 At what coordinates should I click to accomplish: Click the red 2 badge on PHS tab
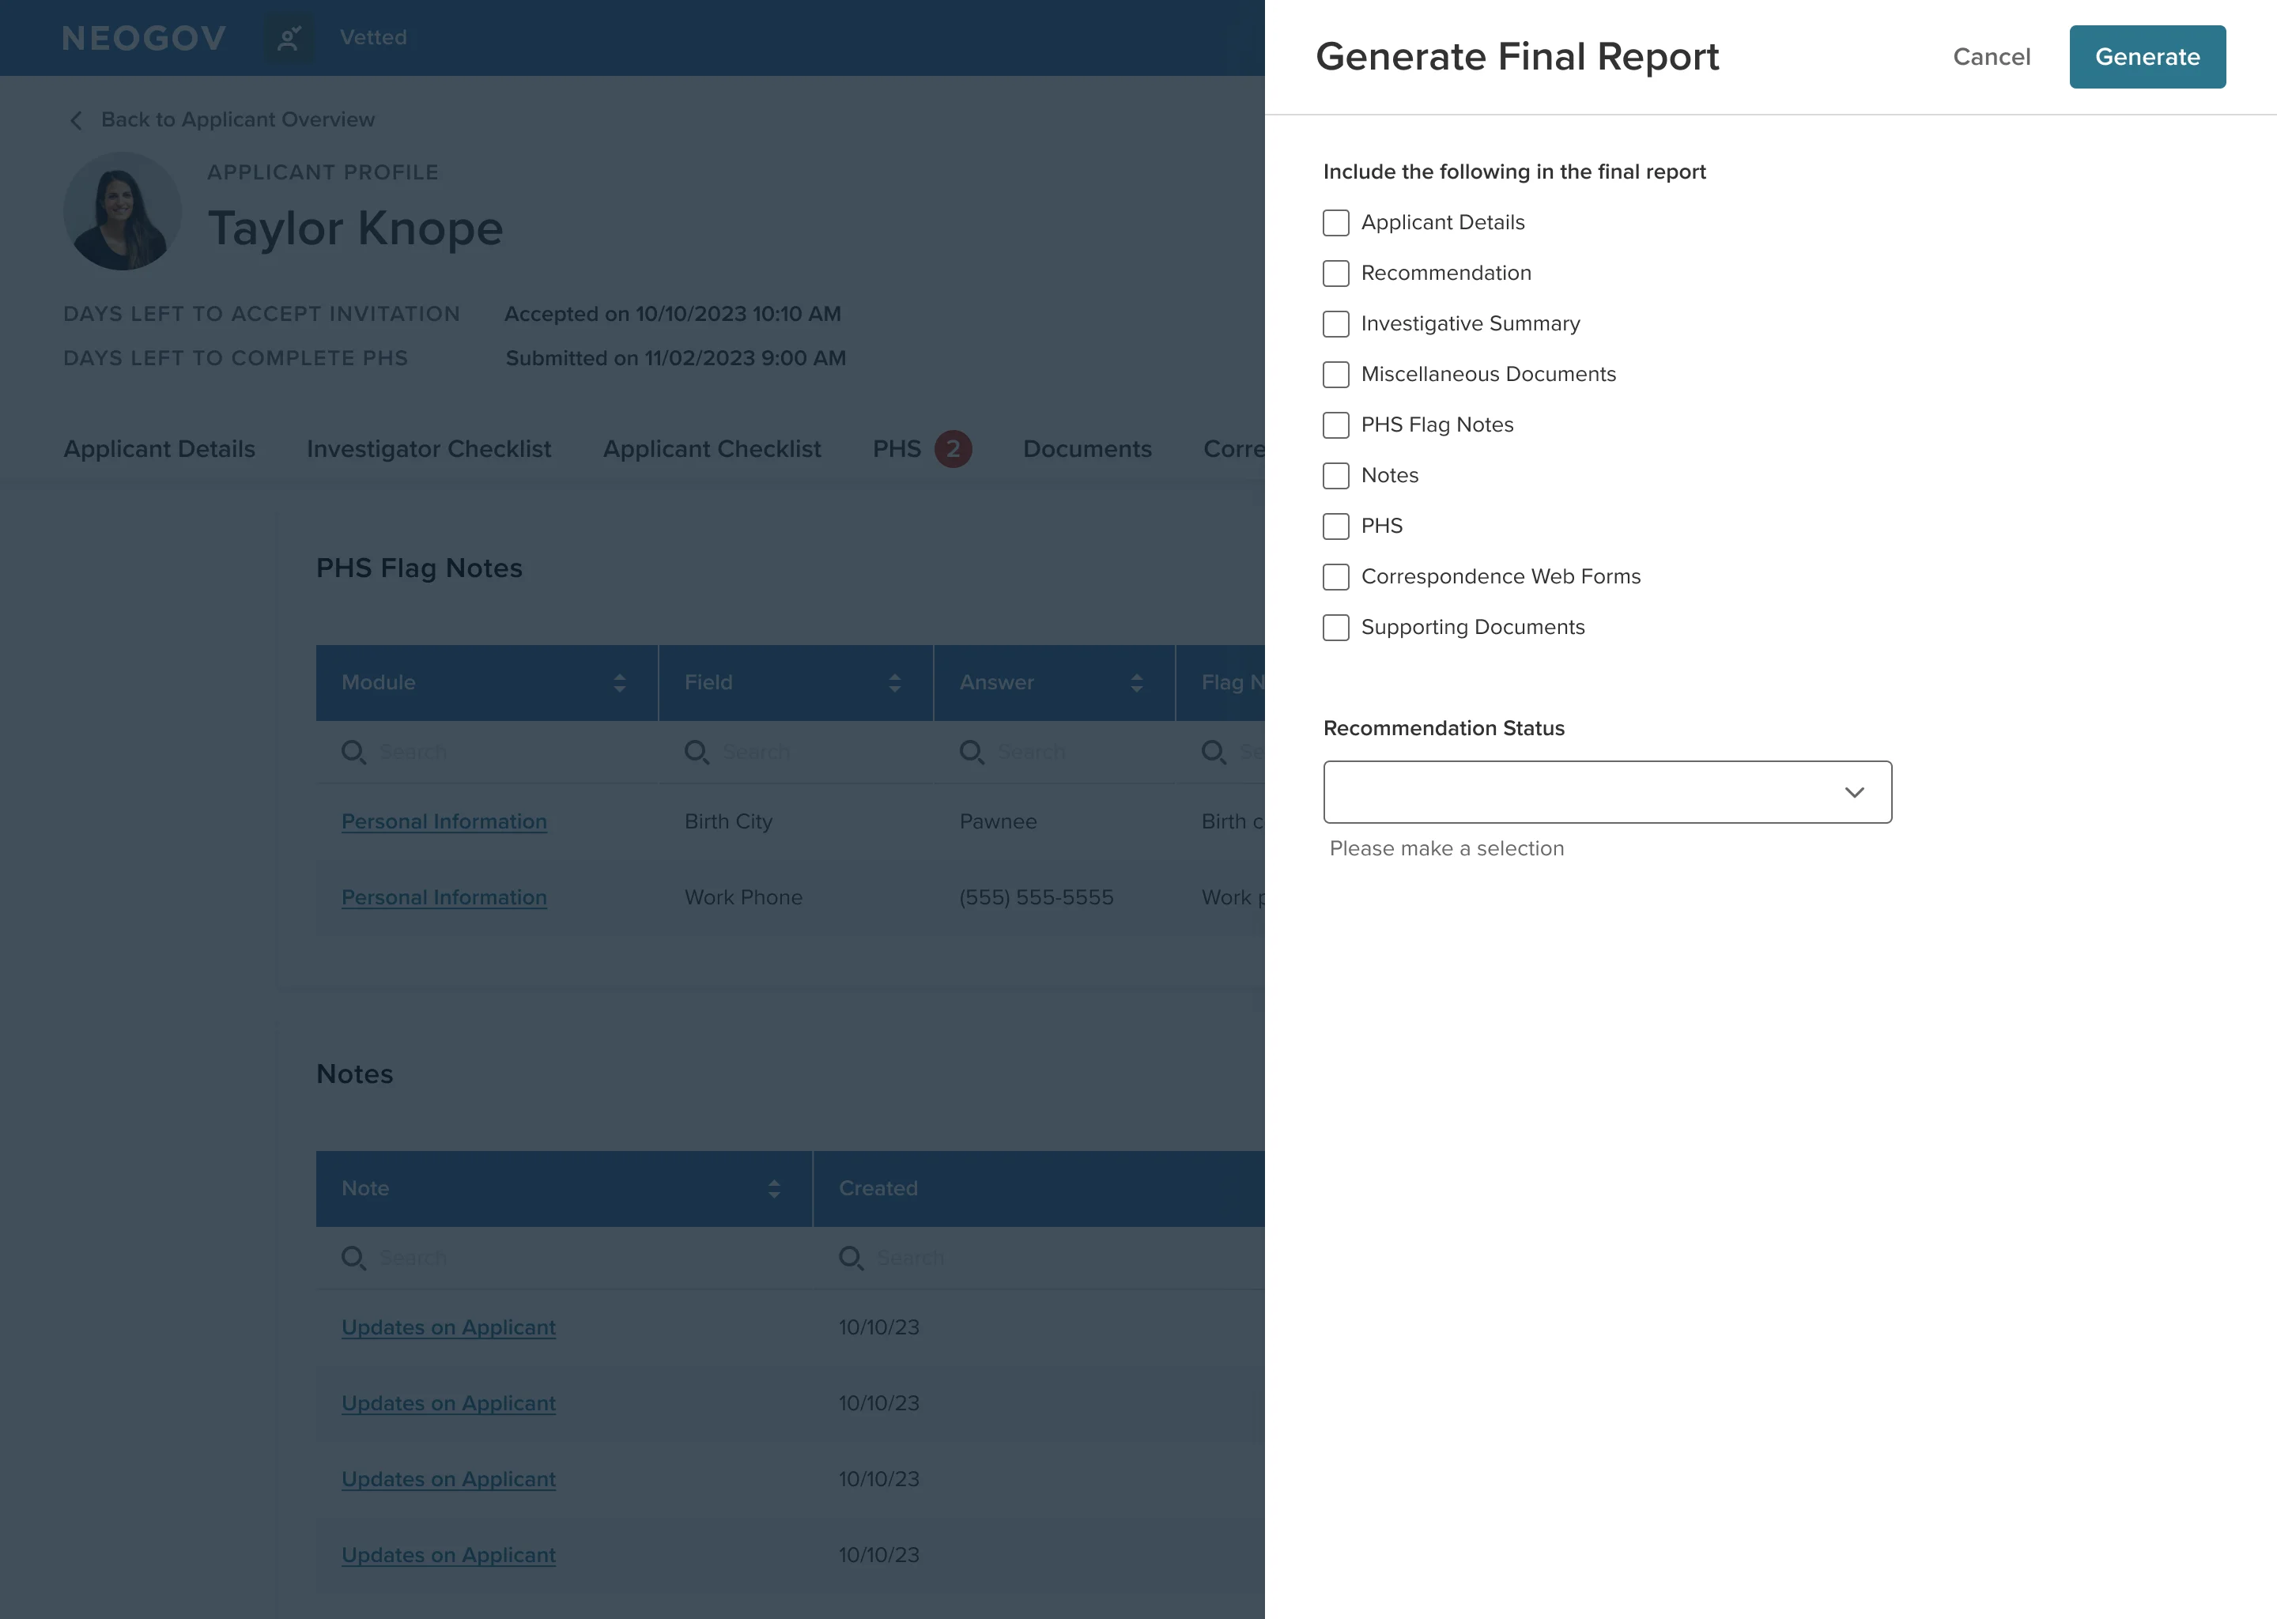tap(953, 448)
